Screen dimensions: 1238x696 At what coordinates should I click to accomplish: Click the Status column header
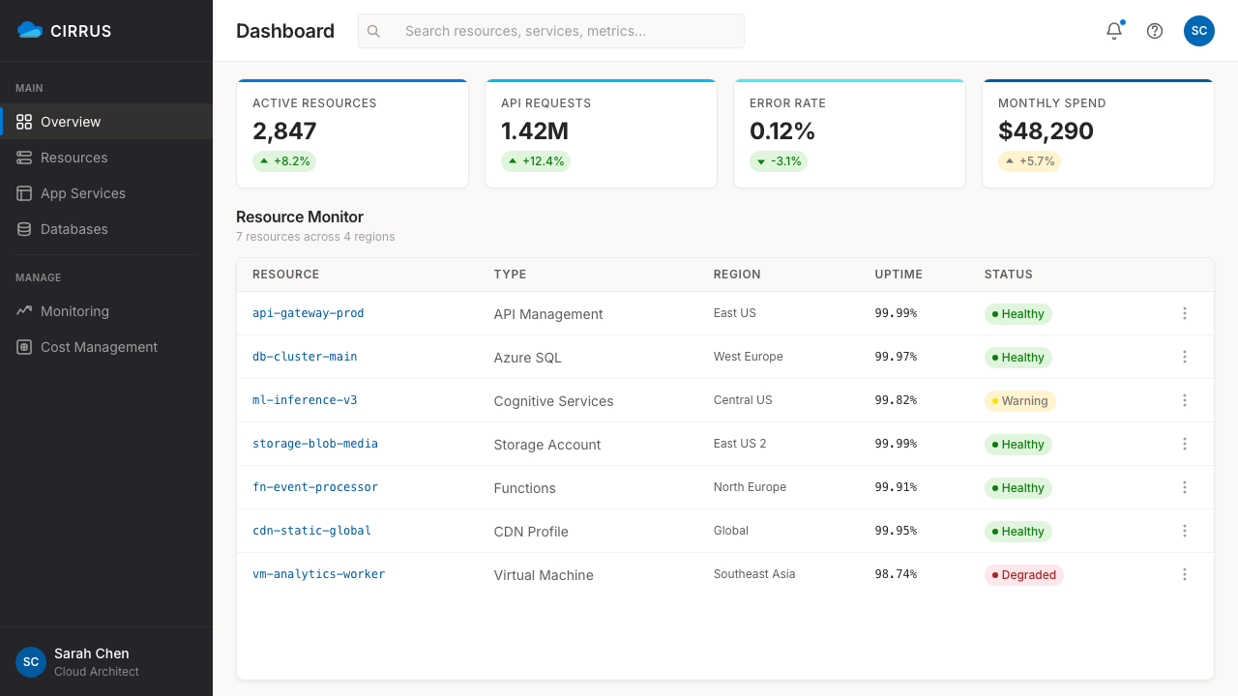[x=1009, y=275]
